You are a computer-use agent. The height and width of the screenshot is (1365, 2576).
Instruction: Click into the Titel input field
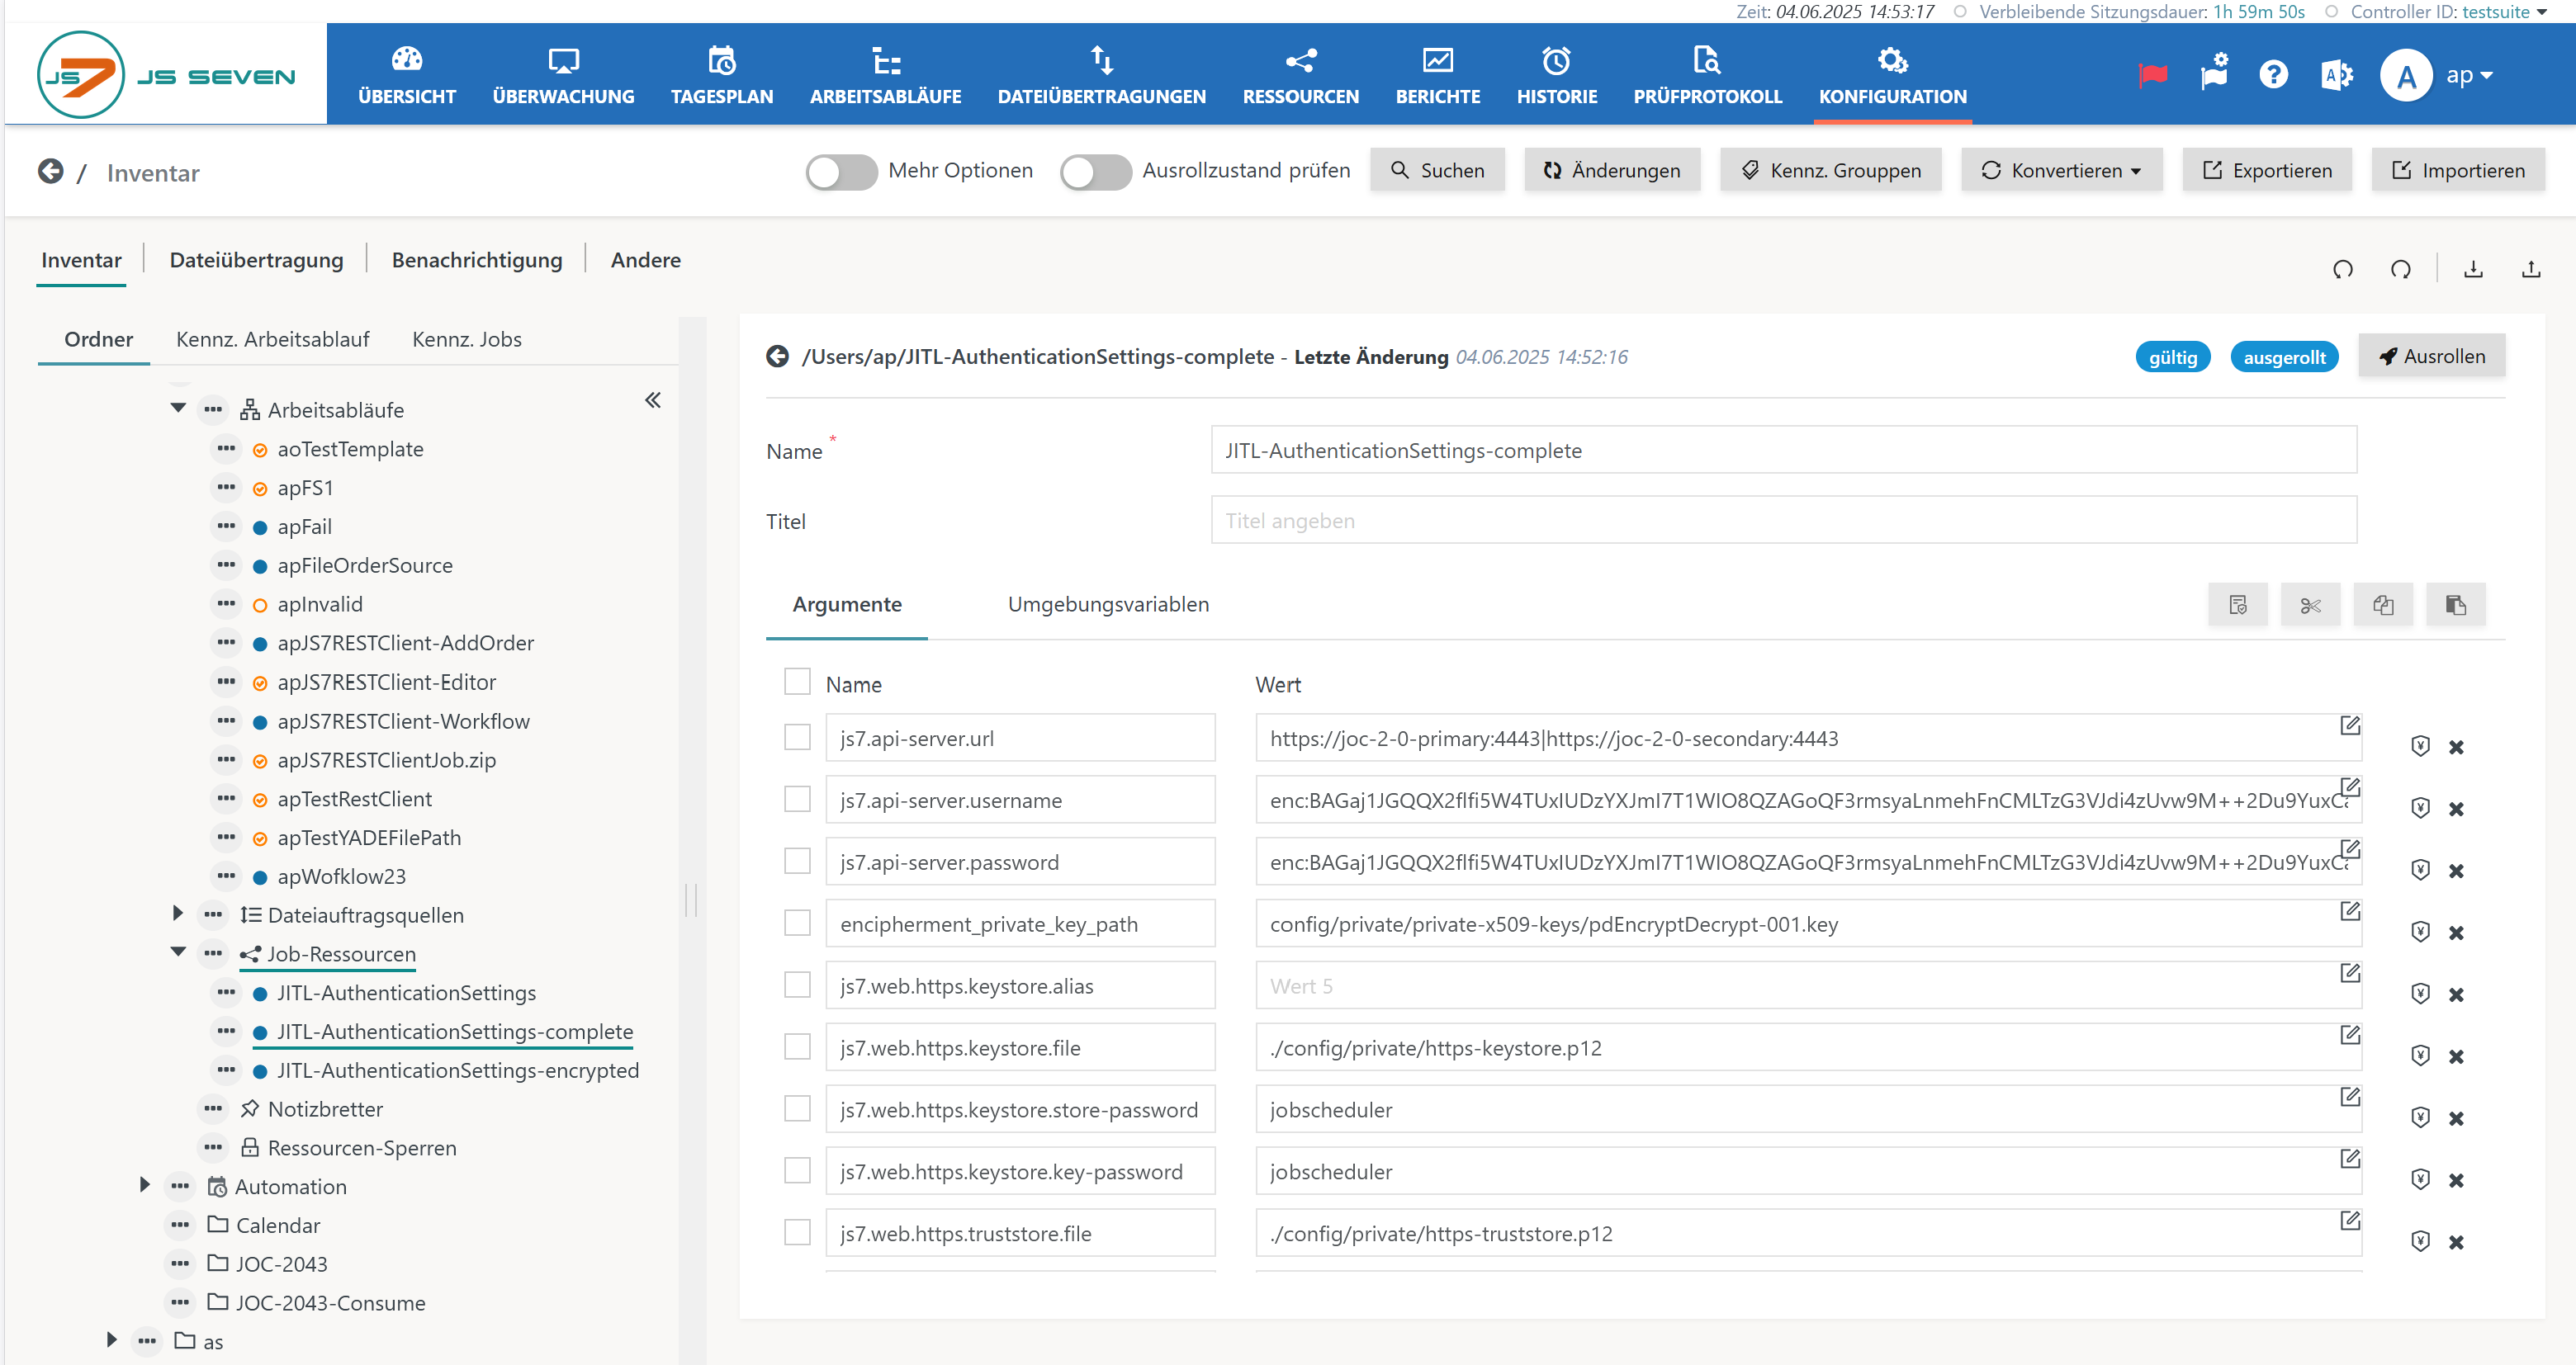click(1783, 521)
